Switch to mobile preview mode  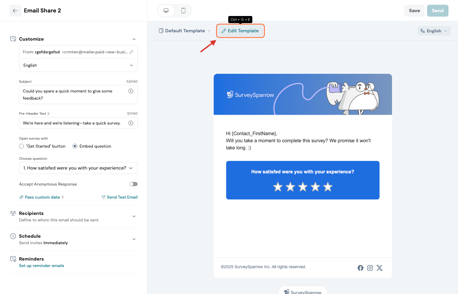(183, 11)
